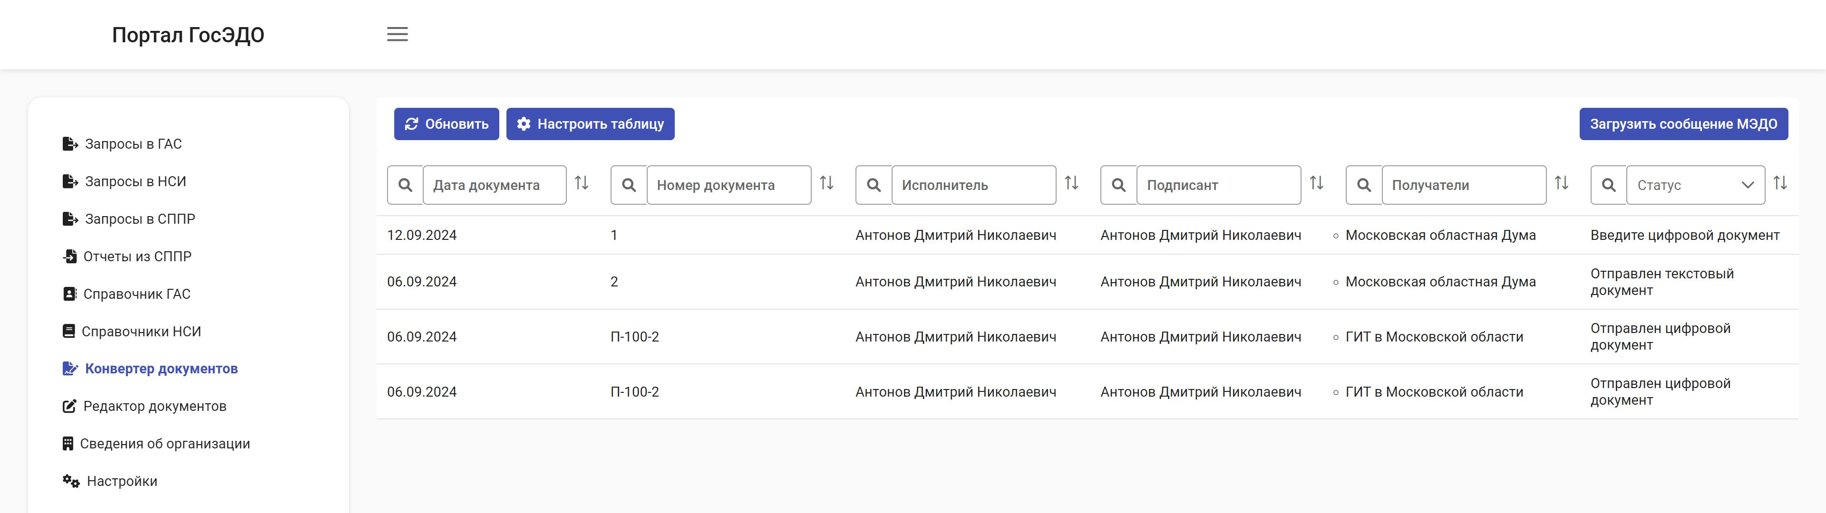The height and width of the screenshot is (513, 1826).
Task: Open the Статус filter dropdown
Action: point(1696,185)
